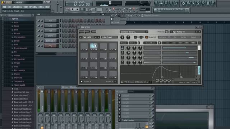Collapse the Short synth folder
The height and width of the screenshot is (129, 230).
(19, 85)
